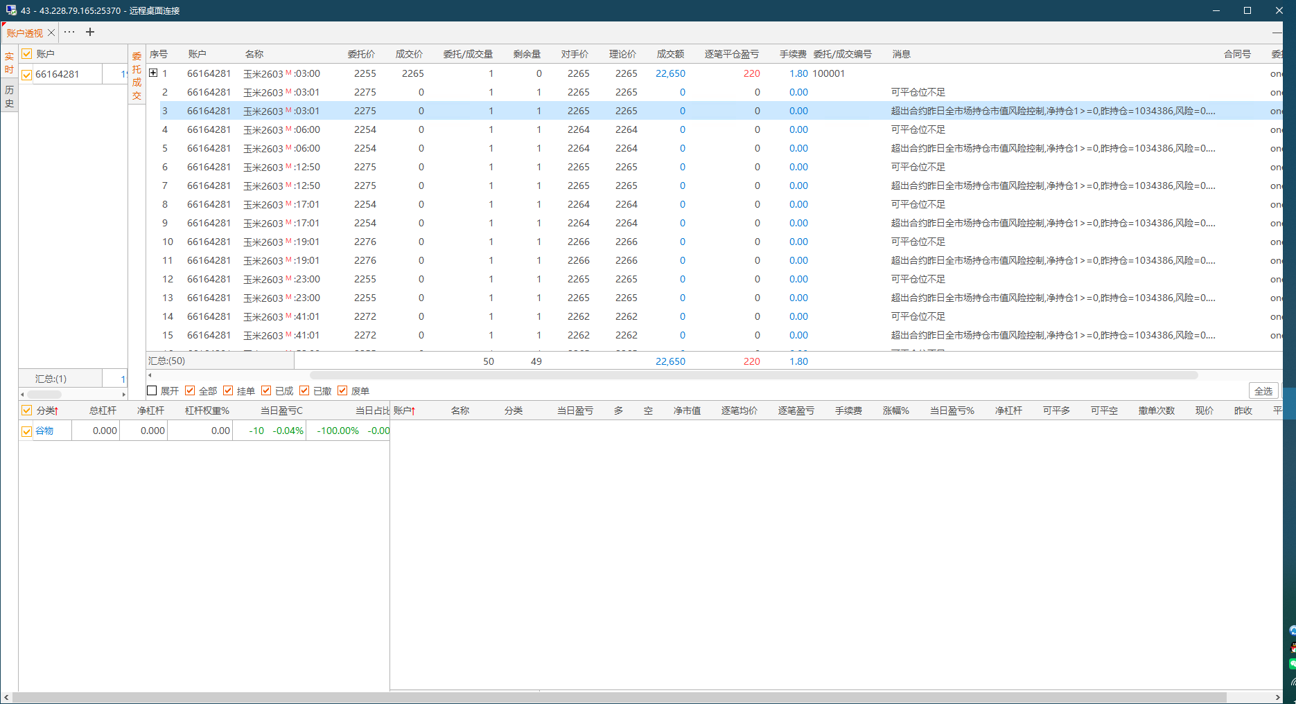
Task: Toggle the 废单 filter checkbox
Action: click(342, 390)
